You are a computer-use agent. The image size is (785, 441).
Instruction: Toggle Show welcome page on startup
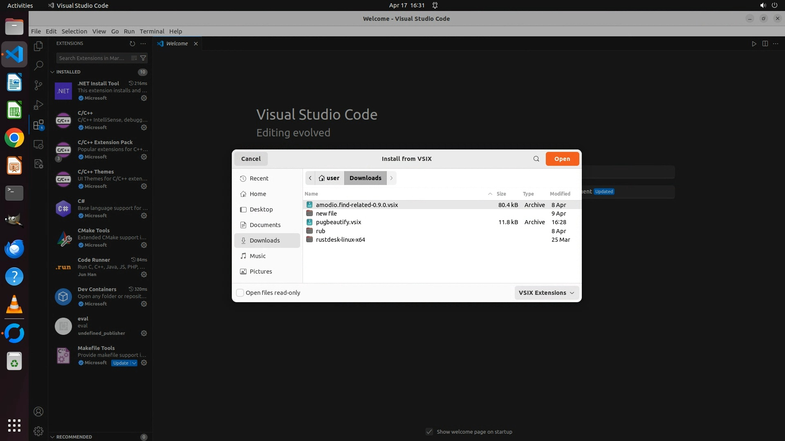429,432
